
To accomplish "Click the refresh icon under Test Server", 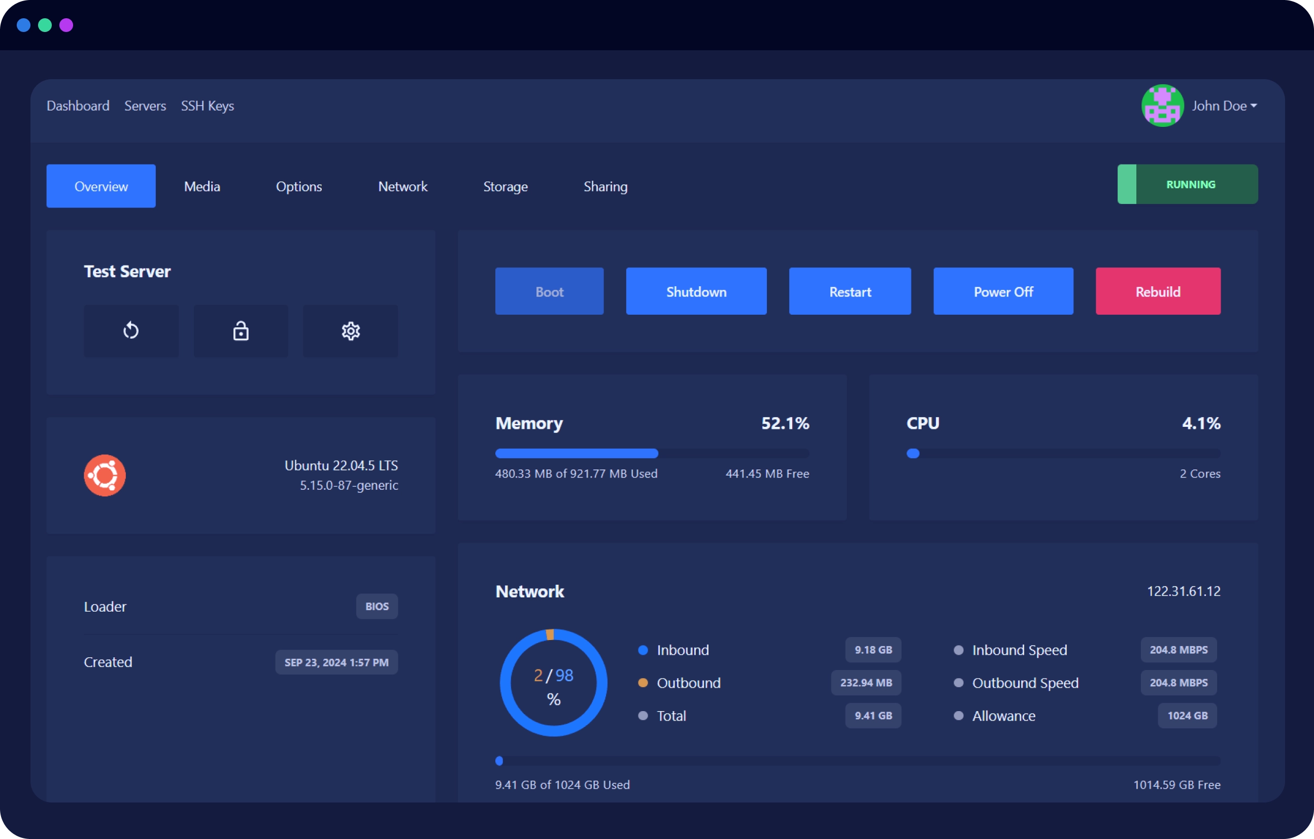I will click(x=131, y=331).
